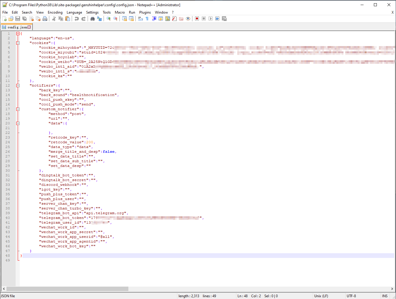Click the UTF-8 encoding status field
This screenshot has height=299, width=396.
click(351, 296)
